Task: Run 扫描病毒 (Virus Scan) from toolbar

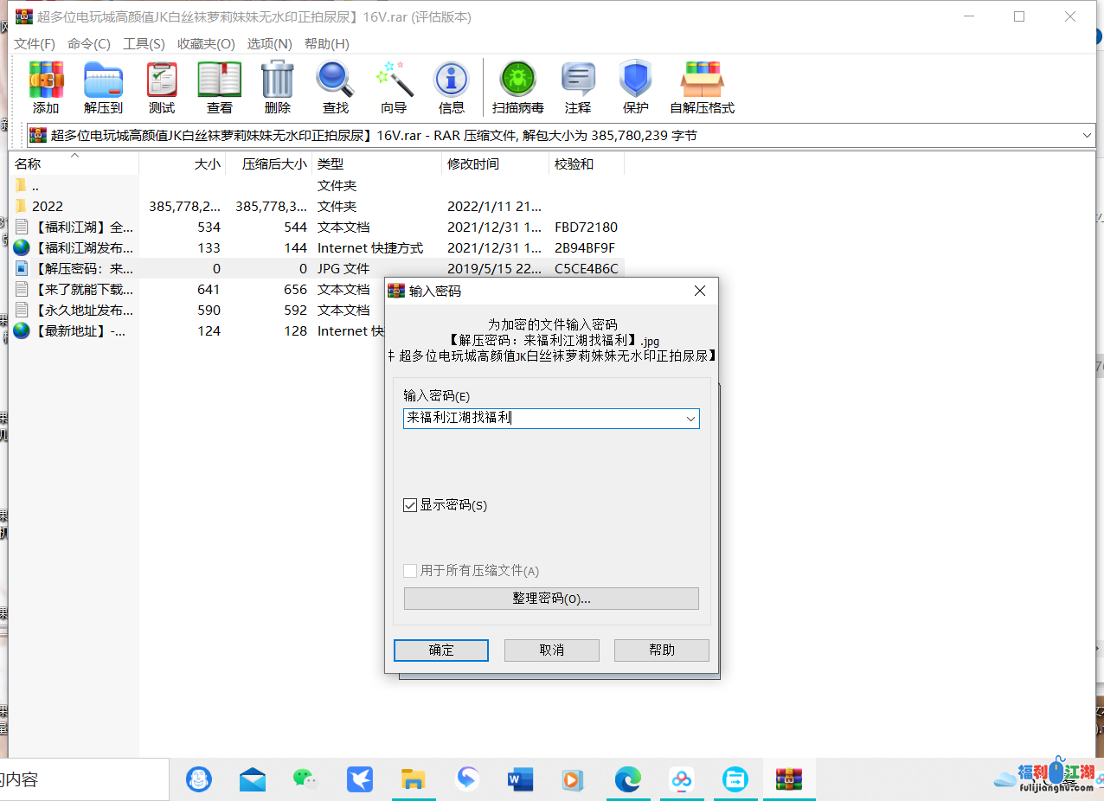Action: point(517,87)
